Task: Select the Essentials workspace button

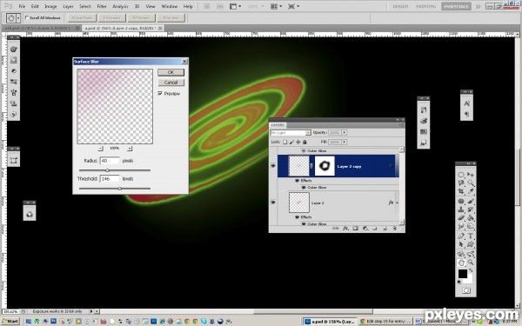Action: click(456, 6)
